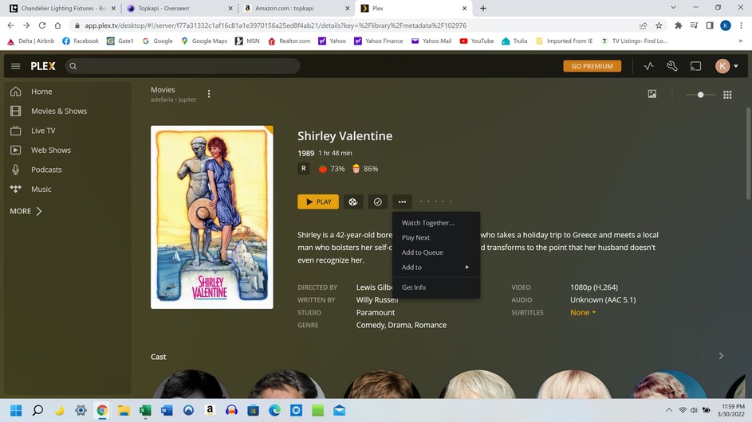Click studio link Paramount
Image resolution: width=752 pixels, height=422 pixels.
point(376,312)
